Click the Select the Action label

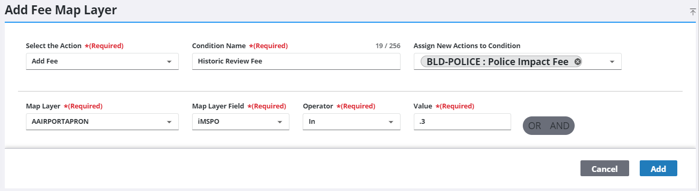pyautogui.click(x=54, y=46)
